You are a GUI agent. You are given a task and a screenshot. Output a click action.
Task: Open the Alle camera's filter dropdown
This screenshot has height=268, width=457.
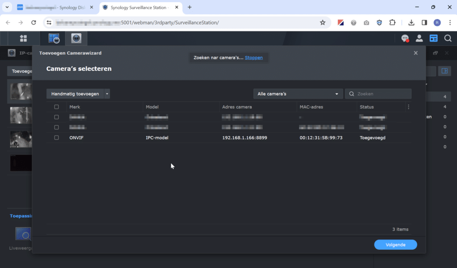[x=298, y=94]
